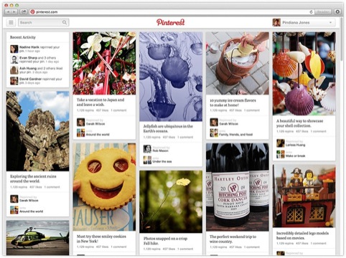
Task: Go forward with browser forward arrow
Action: pos(14,11)
